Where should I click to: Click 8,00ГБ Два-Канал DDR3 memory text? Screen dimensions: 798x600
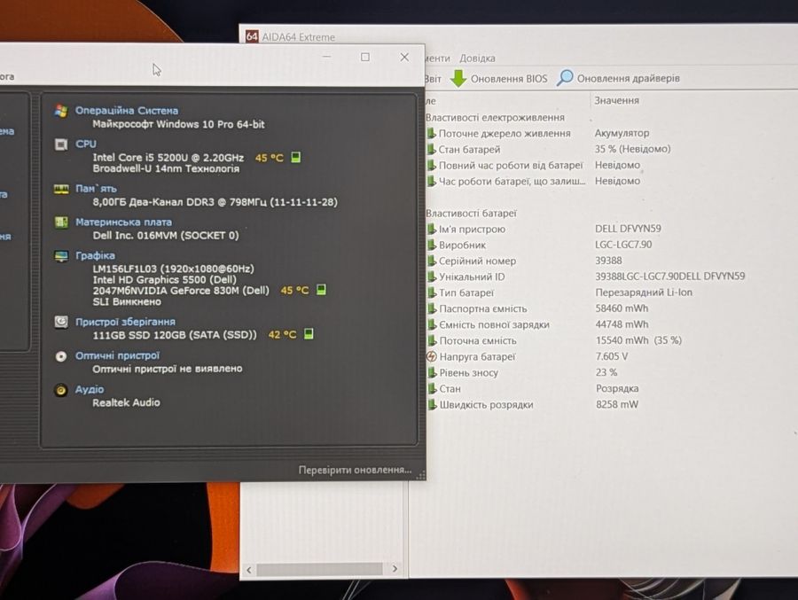click(x=215, y=202)
